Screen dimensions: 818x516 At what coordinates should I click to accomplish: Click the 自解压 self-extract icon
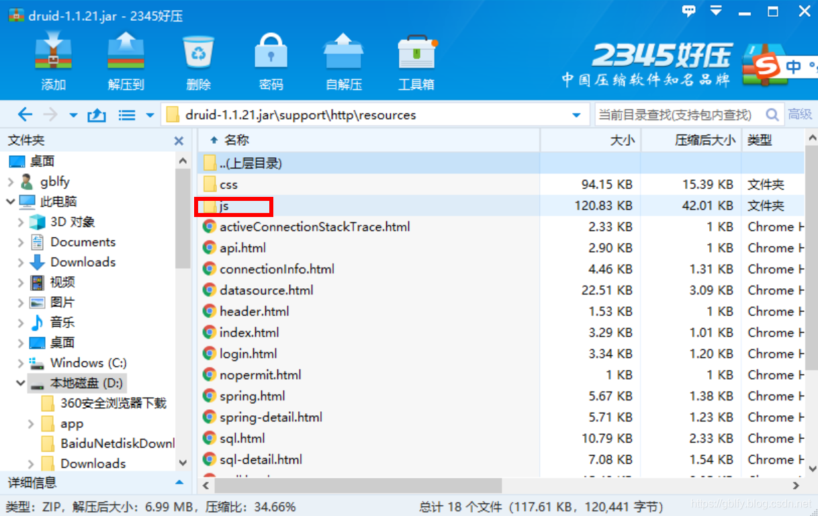tap(343, 52)
